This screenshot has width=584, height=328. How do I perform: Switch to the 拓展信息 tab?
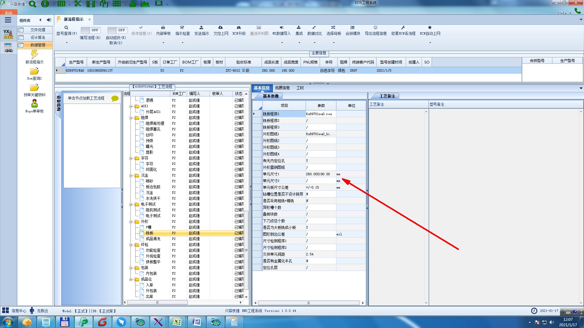click(x=282, y=88)
